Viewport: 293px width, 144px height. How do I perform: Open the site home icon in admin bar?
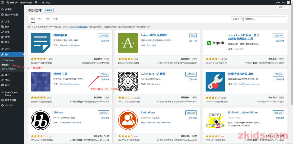[x=8, y=3]
